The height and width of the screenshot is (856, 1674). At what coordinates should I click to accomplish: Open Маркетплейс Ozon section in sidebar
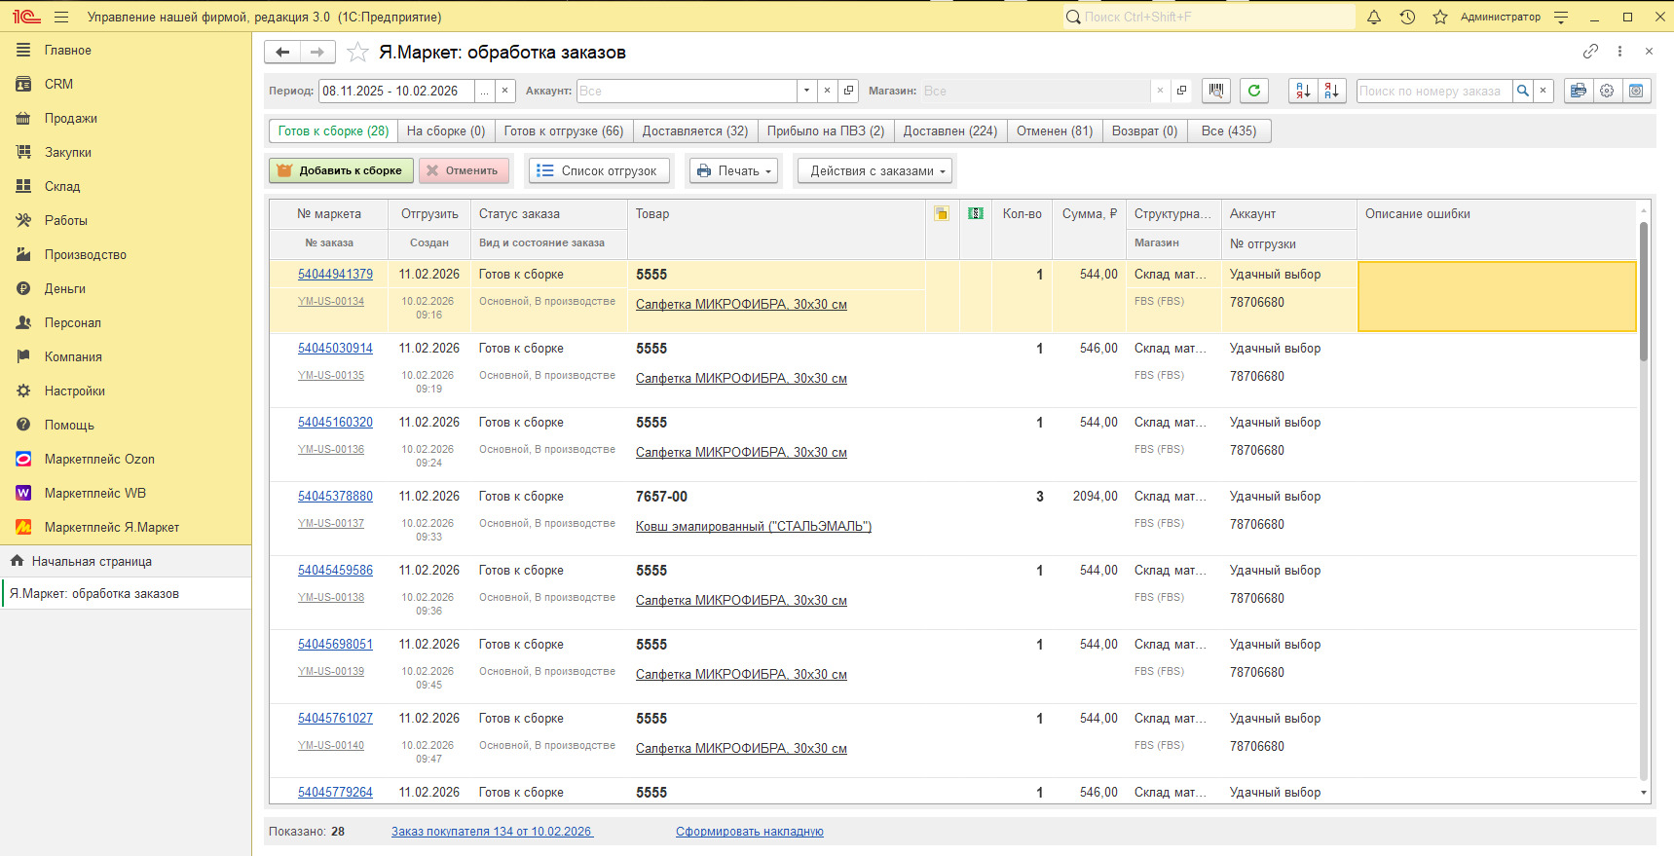coord(99,459)
